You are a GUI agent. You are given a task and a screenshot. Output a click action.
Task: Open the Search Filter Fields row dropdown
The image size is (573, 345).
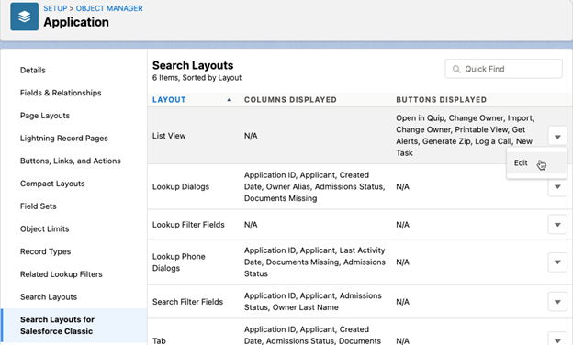tap(557, 302)
